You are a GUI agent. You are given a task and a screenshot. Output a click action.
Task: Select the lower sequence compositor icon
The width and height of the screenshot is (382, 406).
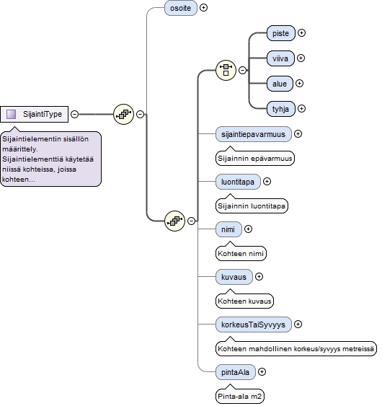click(x=175, y=221)
